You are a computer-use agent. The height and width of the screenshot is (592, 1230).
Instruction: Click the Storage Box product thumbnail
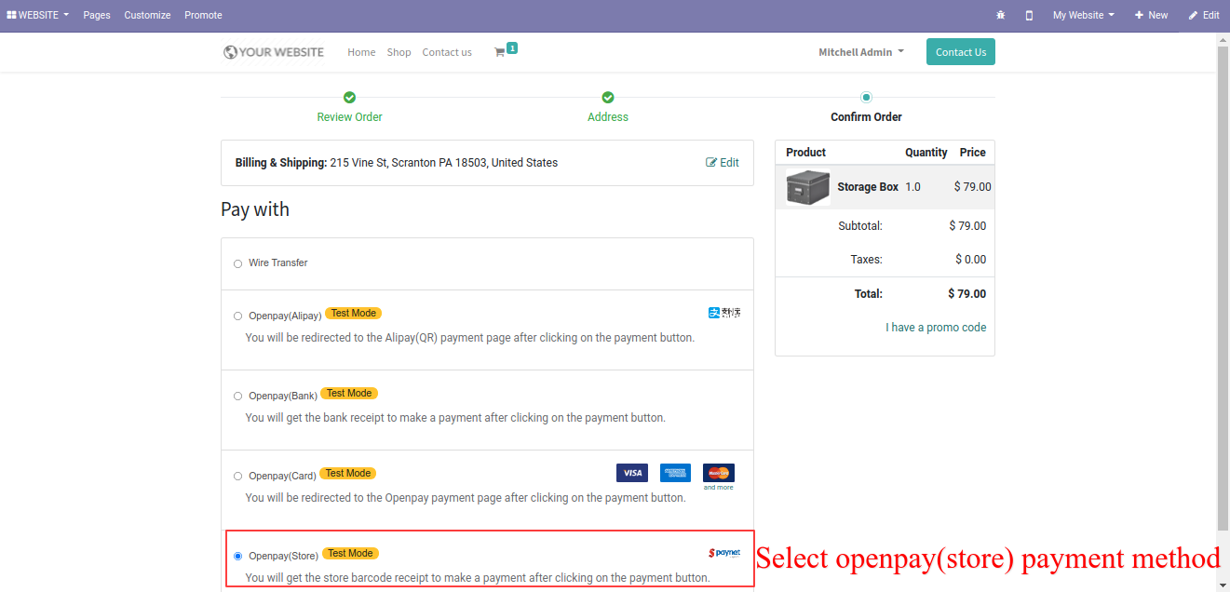[x=807, y=187]
